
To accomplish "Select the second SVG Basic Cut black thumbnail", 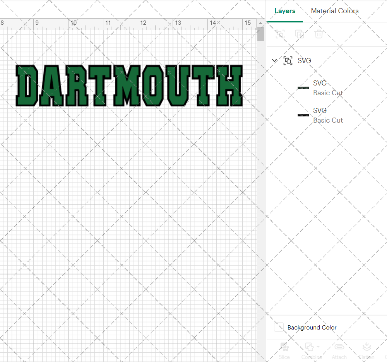I will click(x=303, y=115).
